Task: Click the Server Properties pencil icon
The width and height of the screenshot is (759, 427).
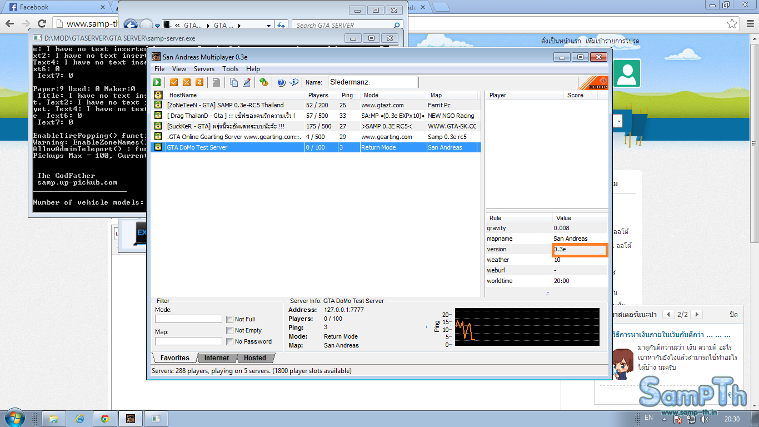Action: (246, 82)
